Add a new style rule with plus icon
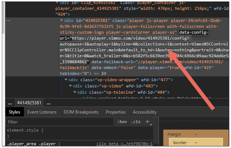 (x=148, y=122)
